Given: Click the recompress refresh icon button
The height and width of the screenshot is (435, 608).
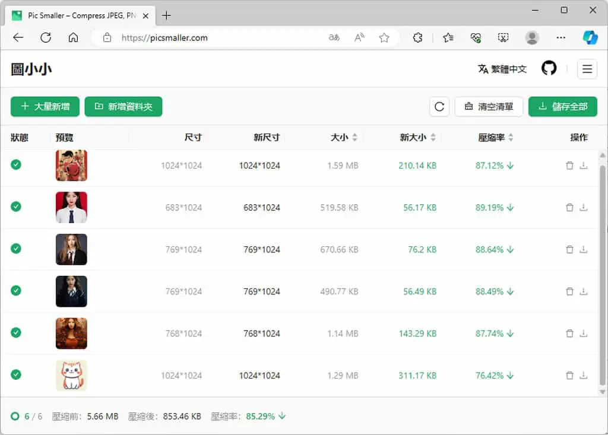Looking at the screenshot, I should (439, 107).
